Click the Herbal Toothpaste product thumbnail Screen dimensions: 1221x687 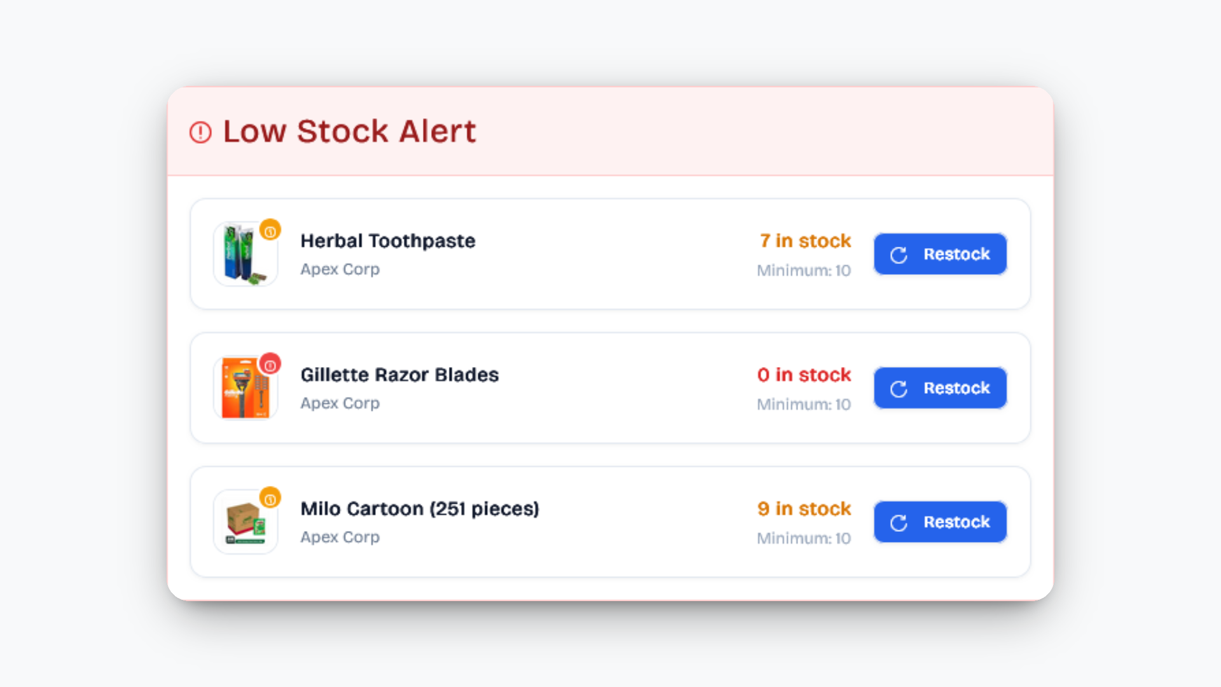click(x=245, y=254)
